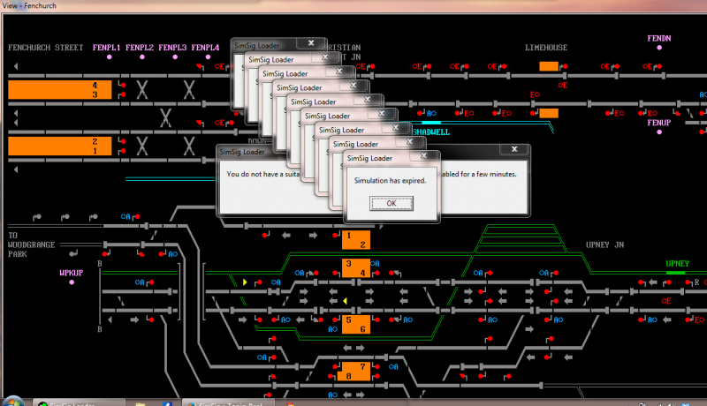Click the FENCHURCH STREET station label
707x406 pixels.
(46, 48)
